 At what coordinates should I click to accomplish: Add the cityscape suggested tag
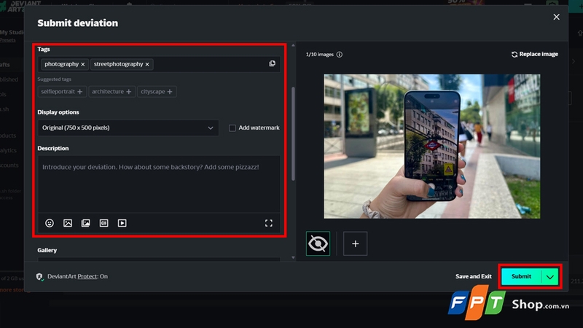tap(157, 92)
